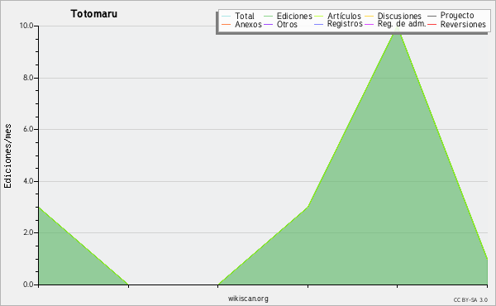Click the Otros legend label
Viewport: 496px width, 306px height.
tap(287, 25)
